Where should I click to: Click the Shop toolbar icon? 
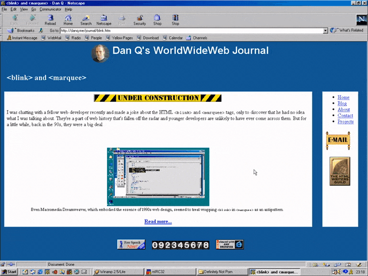[x=158, y=20]
